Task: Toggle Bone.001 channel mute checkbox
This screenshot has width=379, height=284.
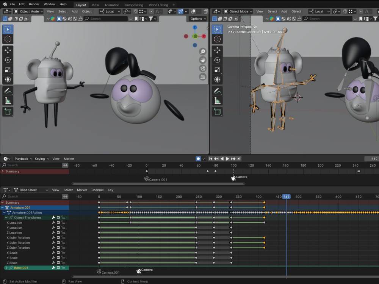Action: 58,268
